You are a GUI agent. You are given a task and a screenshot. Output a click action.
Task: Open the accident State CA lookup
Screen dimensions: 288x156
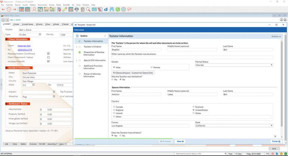[x=33, y=85]
